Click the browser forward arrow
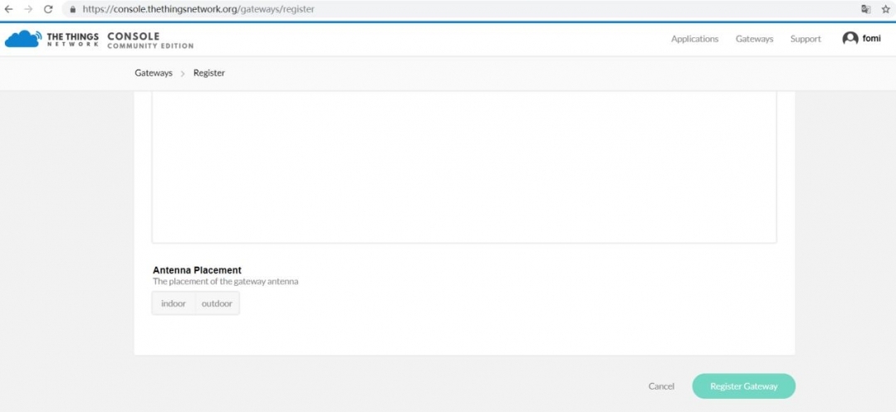The width and height of the screenshot is (896, 412). click(x=28, y=9)
